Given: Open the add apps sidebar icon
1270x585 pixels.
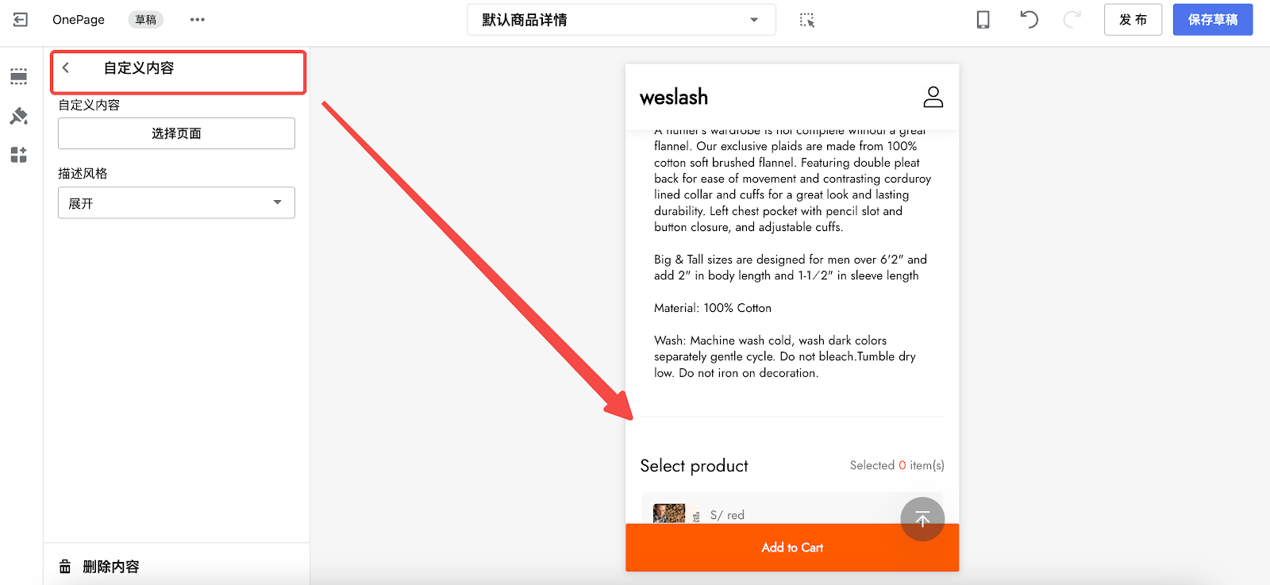Looking at the screenshot, I should click(x=19, y=155).
